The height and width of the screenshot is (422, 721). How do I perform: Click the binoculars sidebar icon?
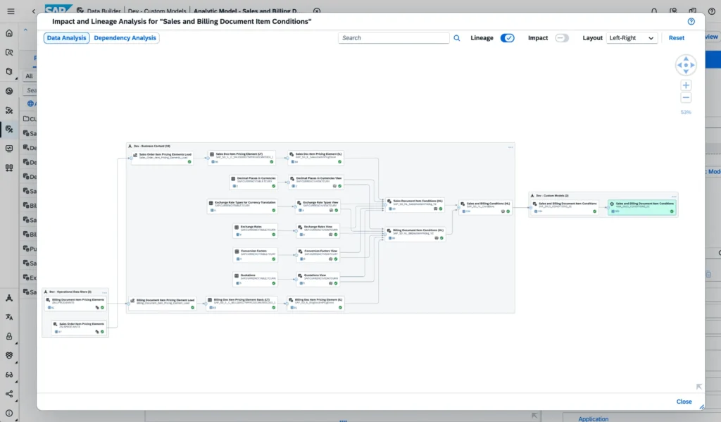tap(9, 375)
